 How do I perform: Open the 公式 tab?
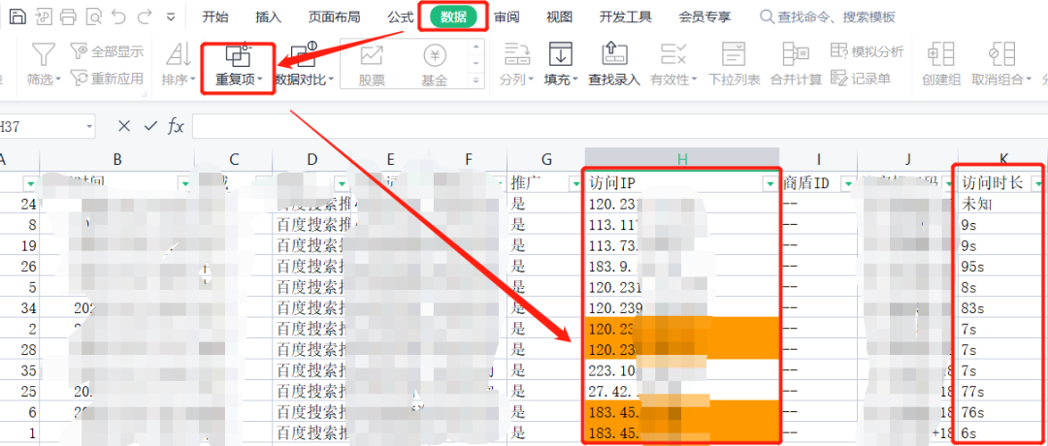pyautogui.click(x=400, y=17)
